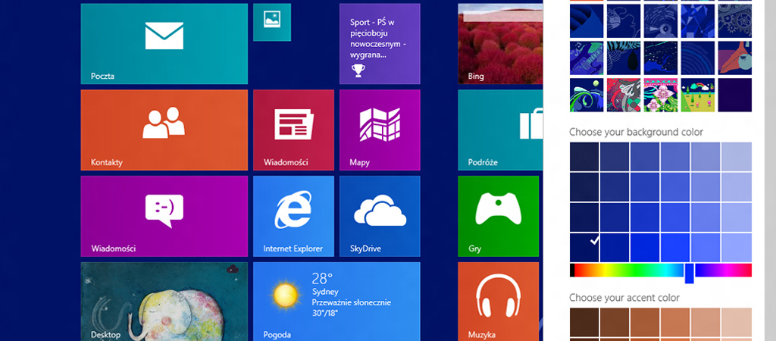Select the blue folded ribbon background pattern

click(x=587, y=20)
